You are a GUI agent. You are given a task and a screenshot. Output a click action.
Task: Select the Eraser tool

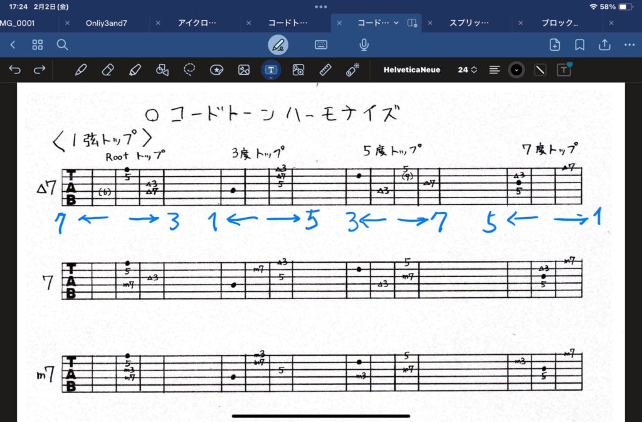(x=107, y=70)
